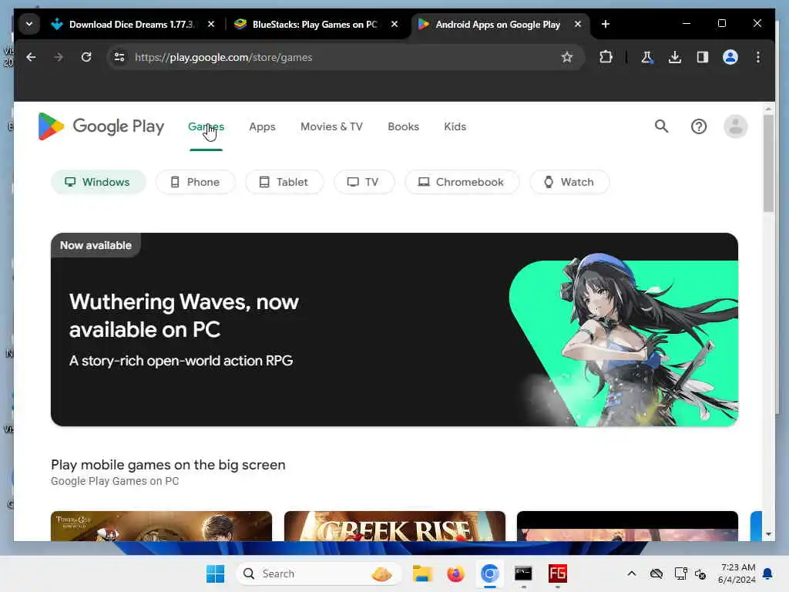Image resolution: width=789 pixels, height=592 pixels.
Task: Open the Books section
Action: (x=403, y=127)
